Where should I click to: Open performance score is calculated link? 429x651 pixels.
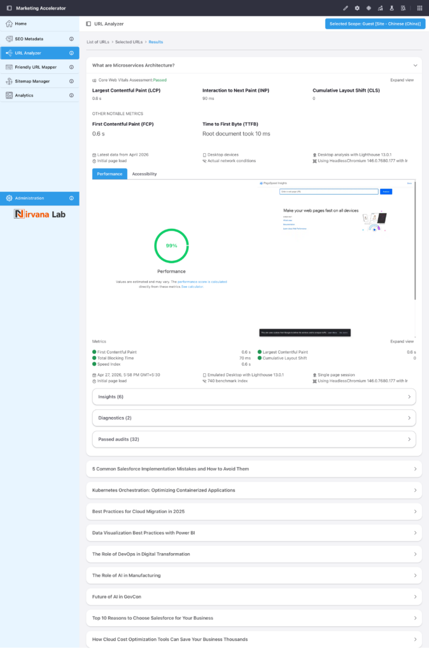pos(202,282)
